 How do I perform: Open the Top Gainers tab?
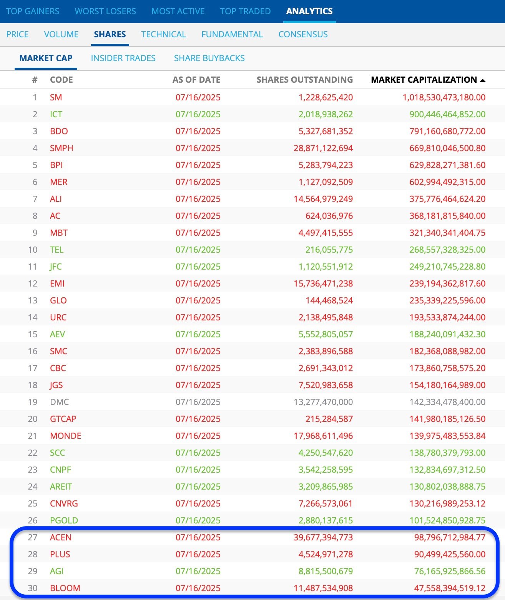[33, 11]
